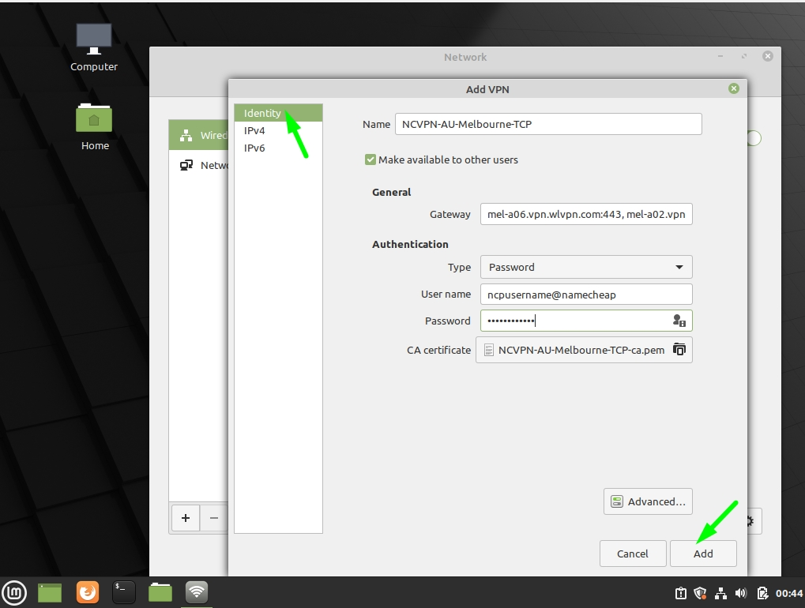Viewport: 805px width, 608px height.
Task: Clear the selected CA certificate file
Action: tap(680, 349)
